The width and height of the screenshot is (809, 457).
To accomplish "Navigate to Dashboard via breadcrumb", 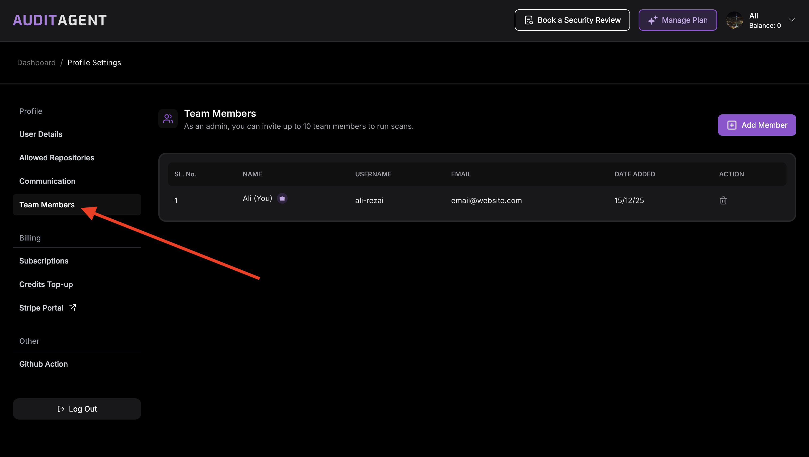I will pyautogui.click(x=36, y=63).
